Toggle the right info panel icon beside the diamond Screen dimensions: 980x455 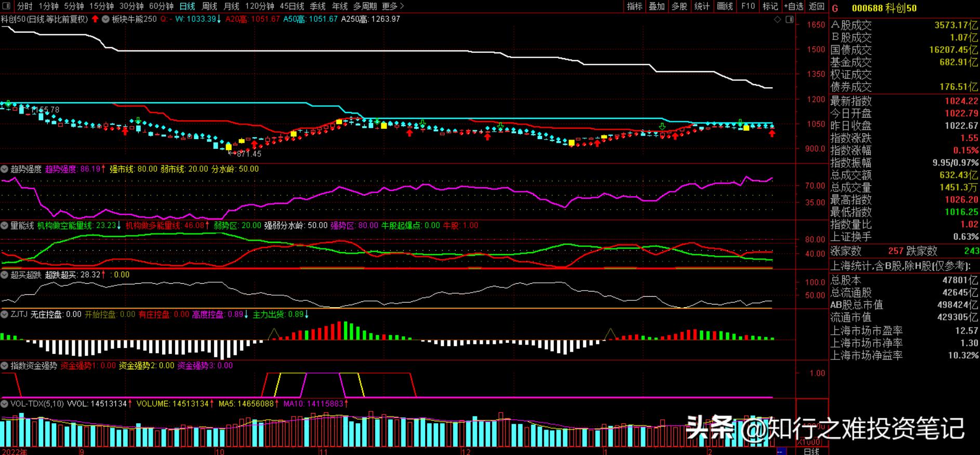click(x=789, y=19)
